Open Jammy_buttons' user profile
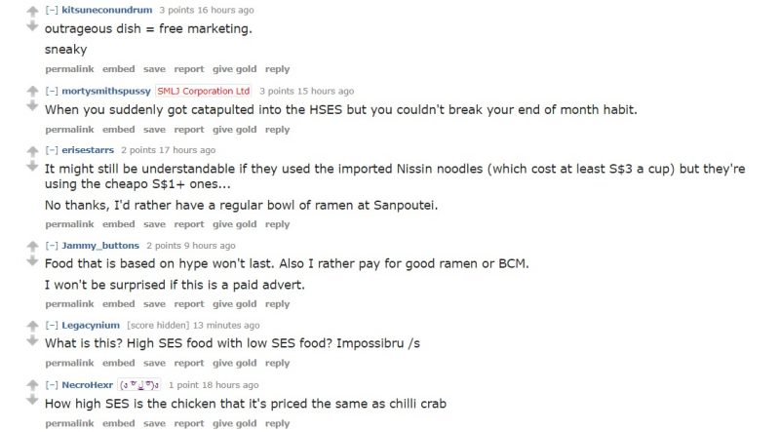This screenshot has width=780, height=432. [100, 246]
